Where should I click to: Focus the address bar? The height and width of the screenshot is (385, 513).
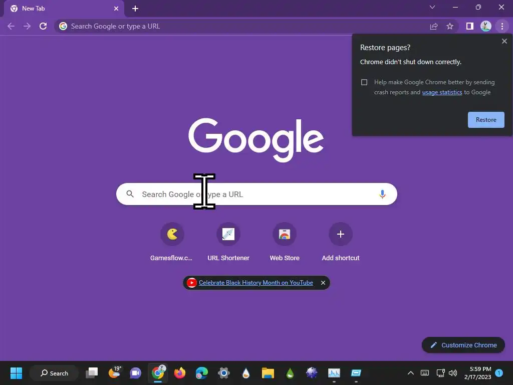tap(242, 26)
